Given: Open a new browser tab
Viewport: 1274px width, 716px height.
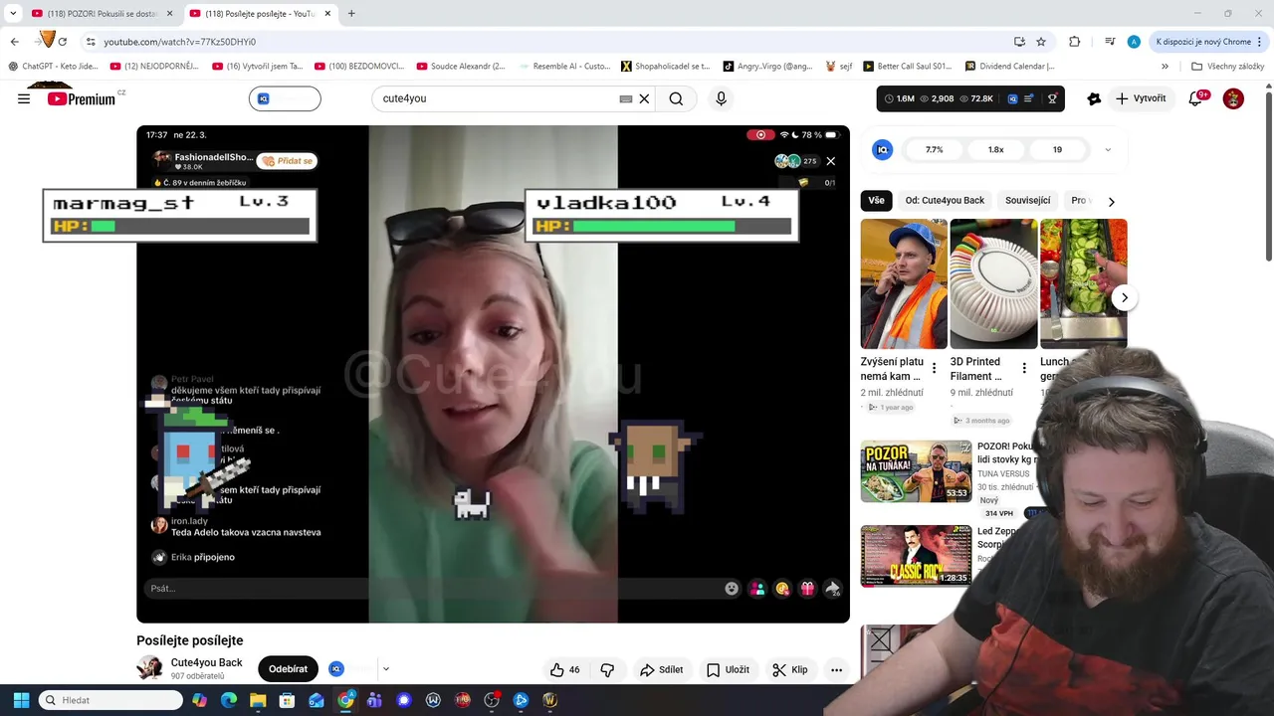Looking at the screenshot, I should (x=351, y=14).
